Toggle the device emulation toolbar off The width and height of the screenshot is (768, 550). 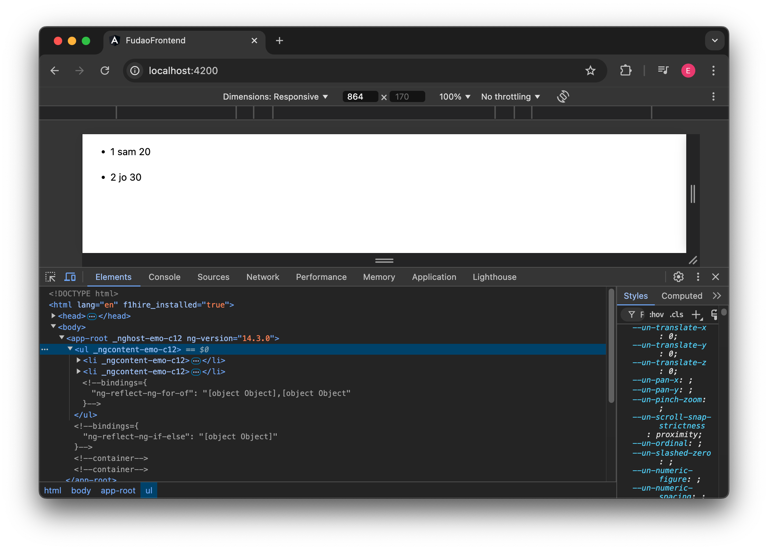pos(70,277)
